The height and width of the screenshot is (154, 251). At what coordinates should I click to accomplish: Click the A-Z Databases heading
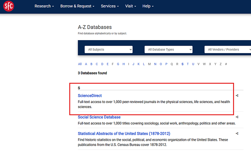click(x=95, y=27)
